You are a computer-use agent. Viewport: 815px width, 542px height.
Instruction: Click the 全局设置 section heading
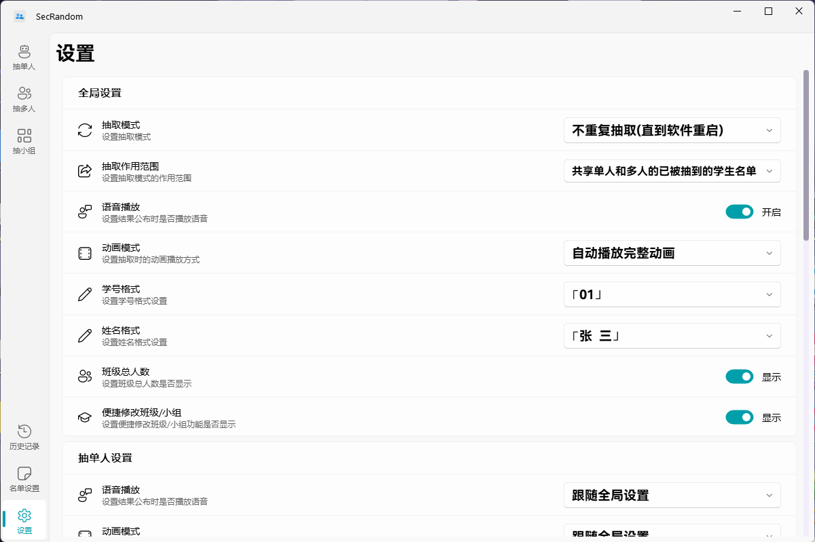click(x=100, y=93)
